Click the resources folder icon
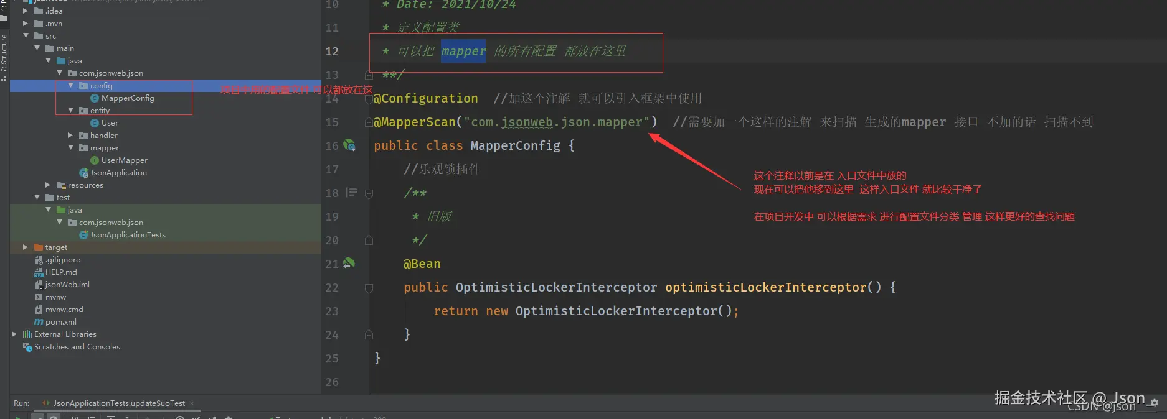The height and width of the screenshot is (419, 1167). (61, 185)
